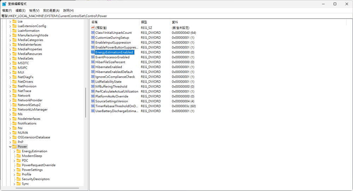This screenshot has width=353, height=191.
Task: Click the folder icon of PowerSettings key
Action: coord(18,170)
